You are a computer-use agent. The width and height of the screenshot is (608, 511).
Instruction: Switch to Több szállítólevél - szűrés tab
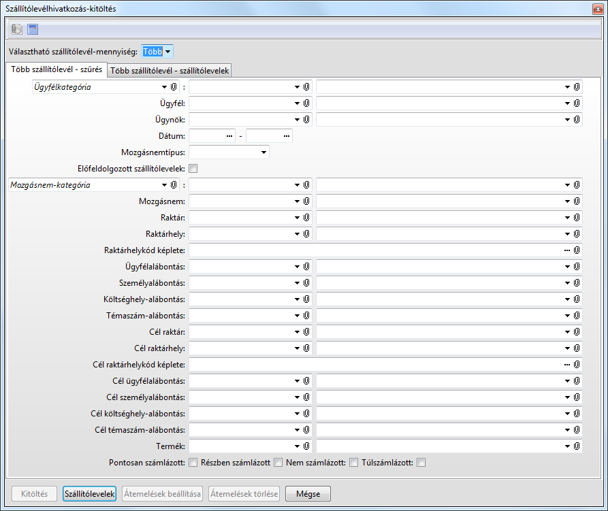click(x=57, y=69)
